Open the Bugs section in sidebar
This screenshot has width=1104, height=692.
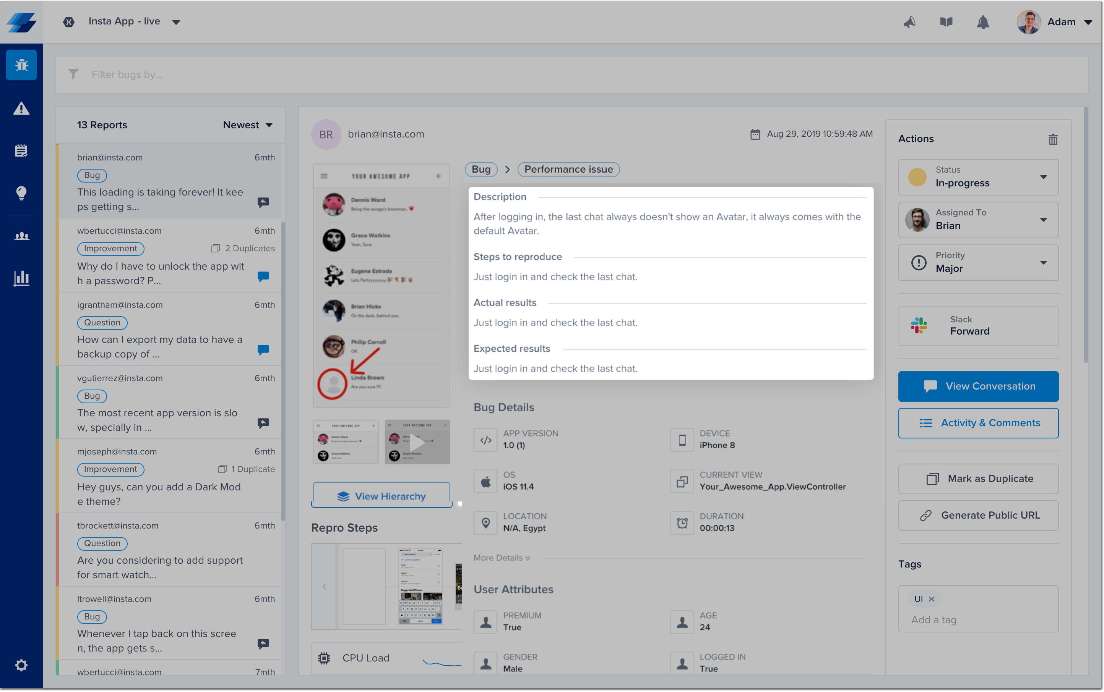tap(21, 65)
